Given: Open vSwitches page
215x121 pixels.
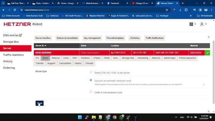Looking at the screenshot, I should [135, 38].
